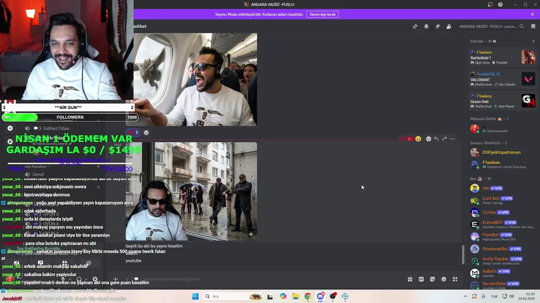Reply to the hovered message
Screen dimensions: 540x303
coord(436,139)
